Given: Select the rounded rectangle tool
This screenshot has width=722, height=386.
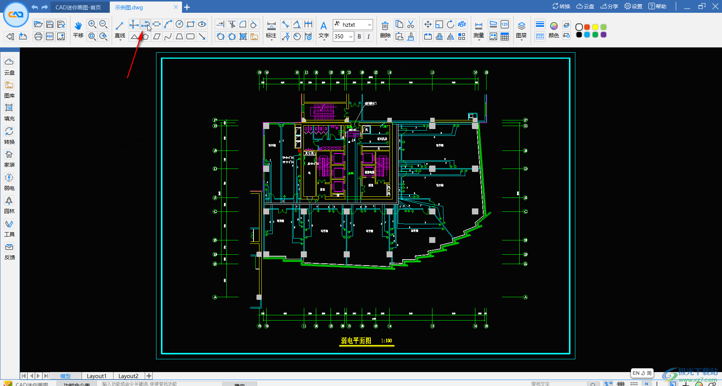Looking at the screenshot, I should [191, 36].
